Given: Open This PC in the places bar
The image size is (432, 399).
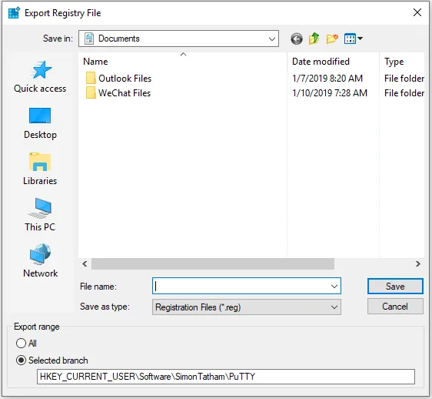Looking at the screenshot, I should click(40, 215).
